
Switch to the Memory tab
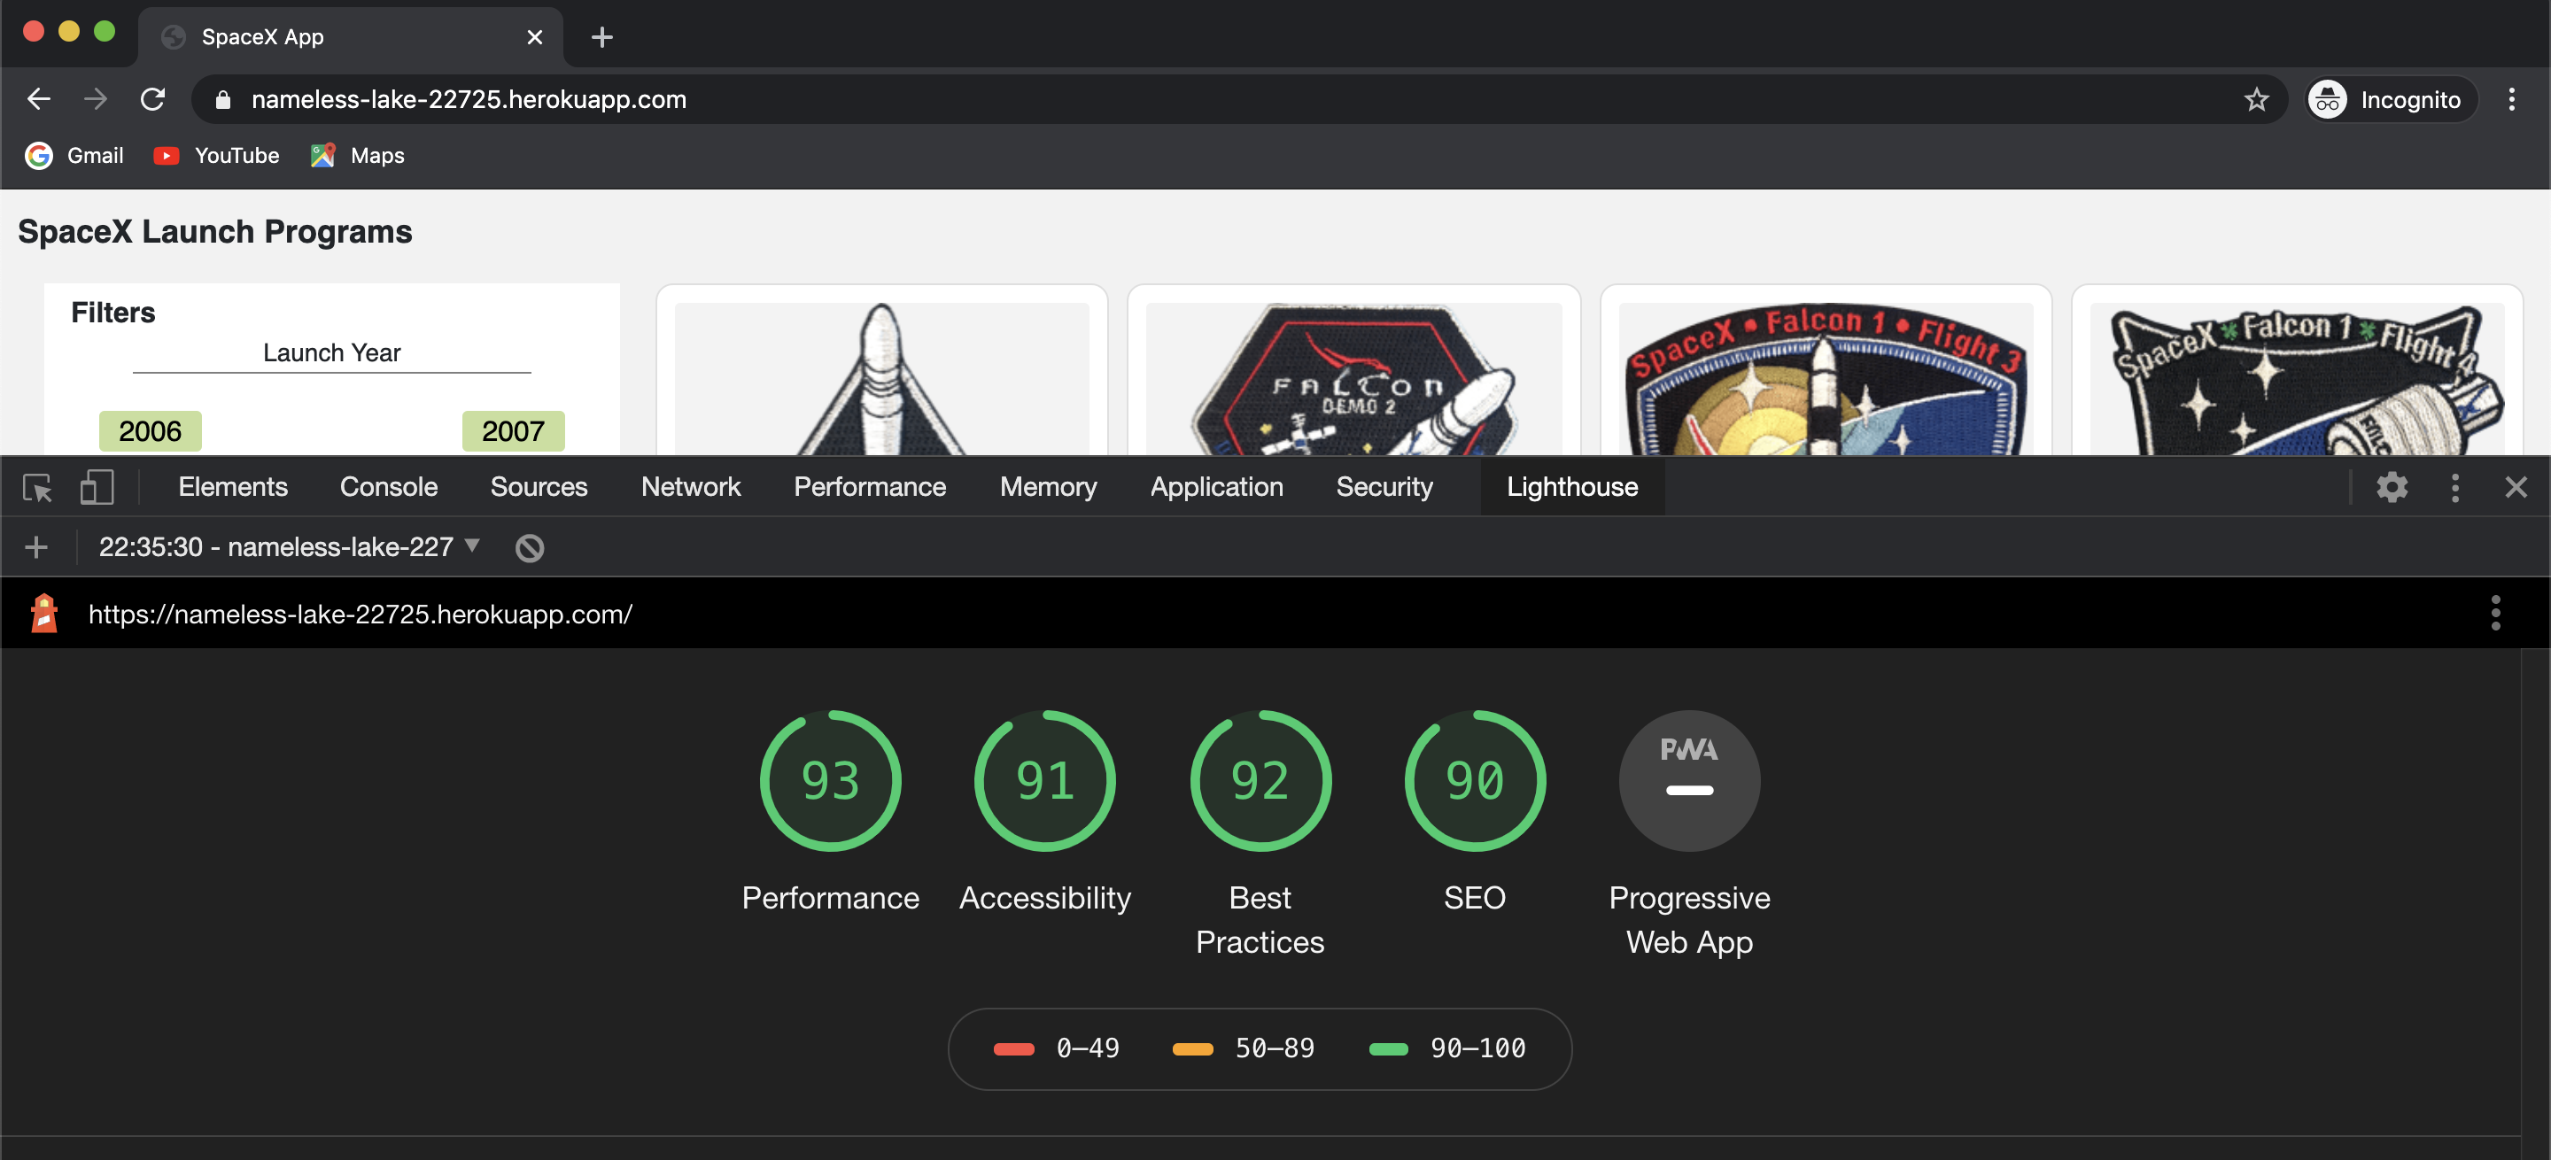tap(1048, 487)
